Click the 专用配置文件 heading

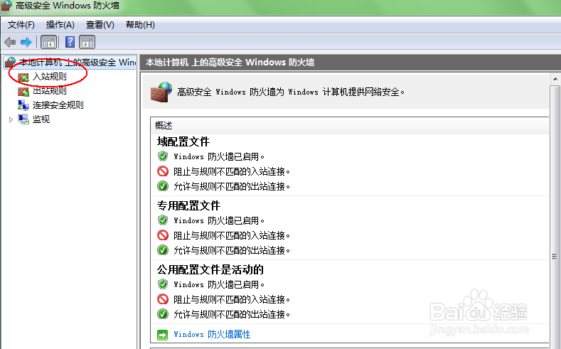[188, 205]
